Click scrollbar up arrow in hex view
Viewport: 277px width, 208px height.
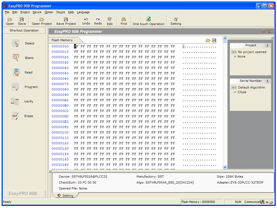225,38
